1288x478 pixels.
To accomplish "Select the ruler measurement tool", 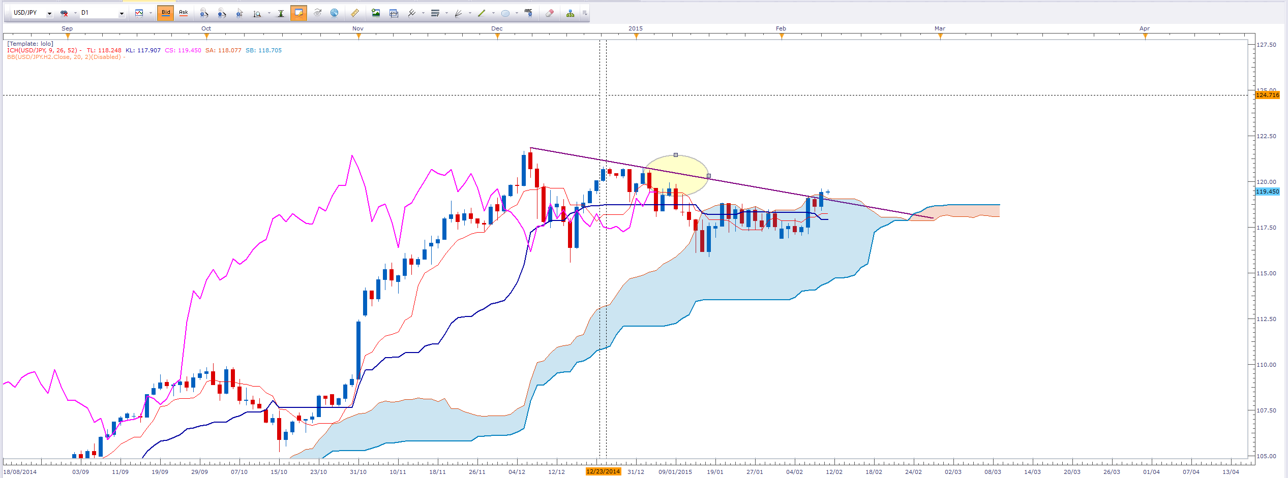I will click(355, 13).
